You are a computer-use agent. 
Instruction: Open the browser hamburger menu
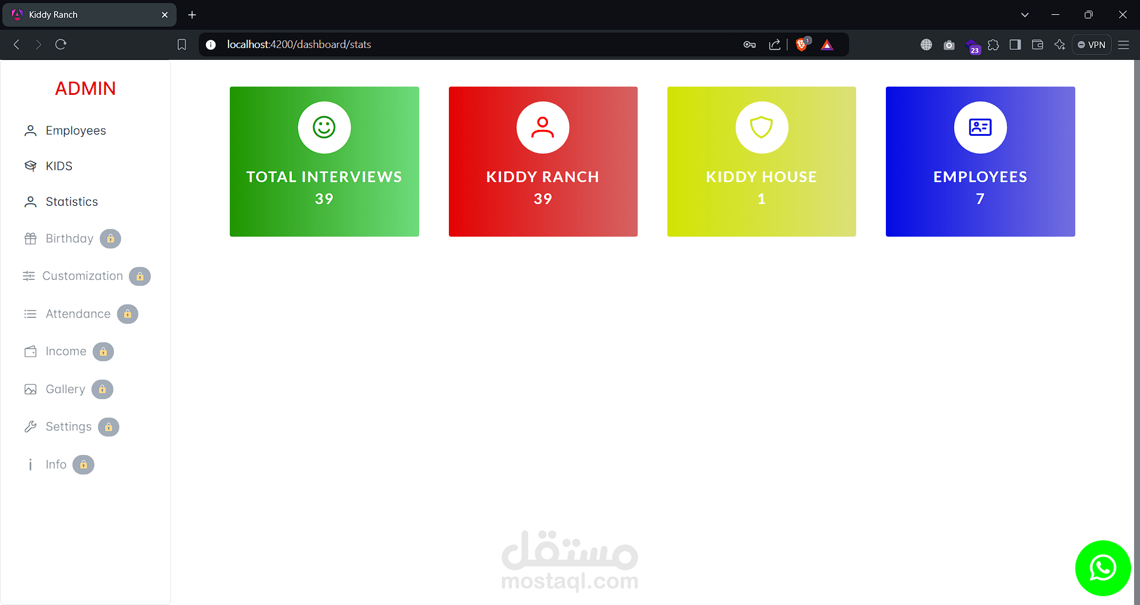(1123, 44)
